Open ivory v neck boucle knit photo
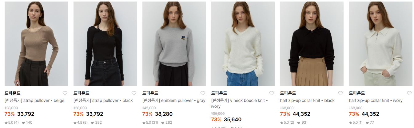Image resolution: width=414 pixels, height=128 pixels. click(243, 44)
